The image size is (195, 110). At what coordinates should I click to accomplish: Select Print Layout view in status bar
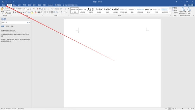point(169,109)
